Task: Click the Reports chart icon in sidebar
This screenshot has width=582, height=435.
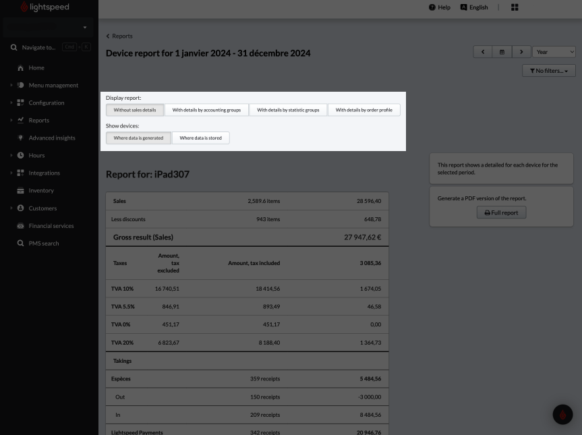Action: point(20,120)
